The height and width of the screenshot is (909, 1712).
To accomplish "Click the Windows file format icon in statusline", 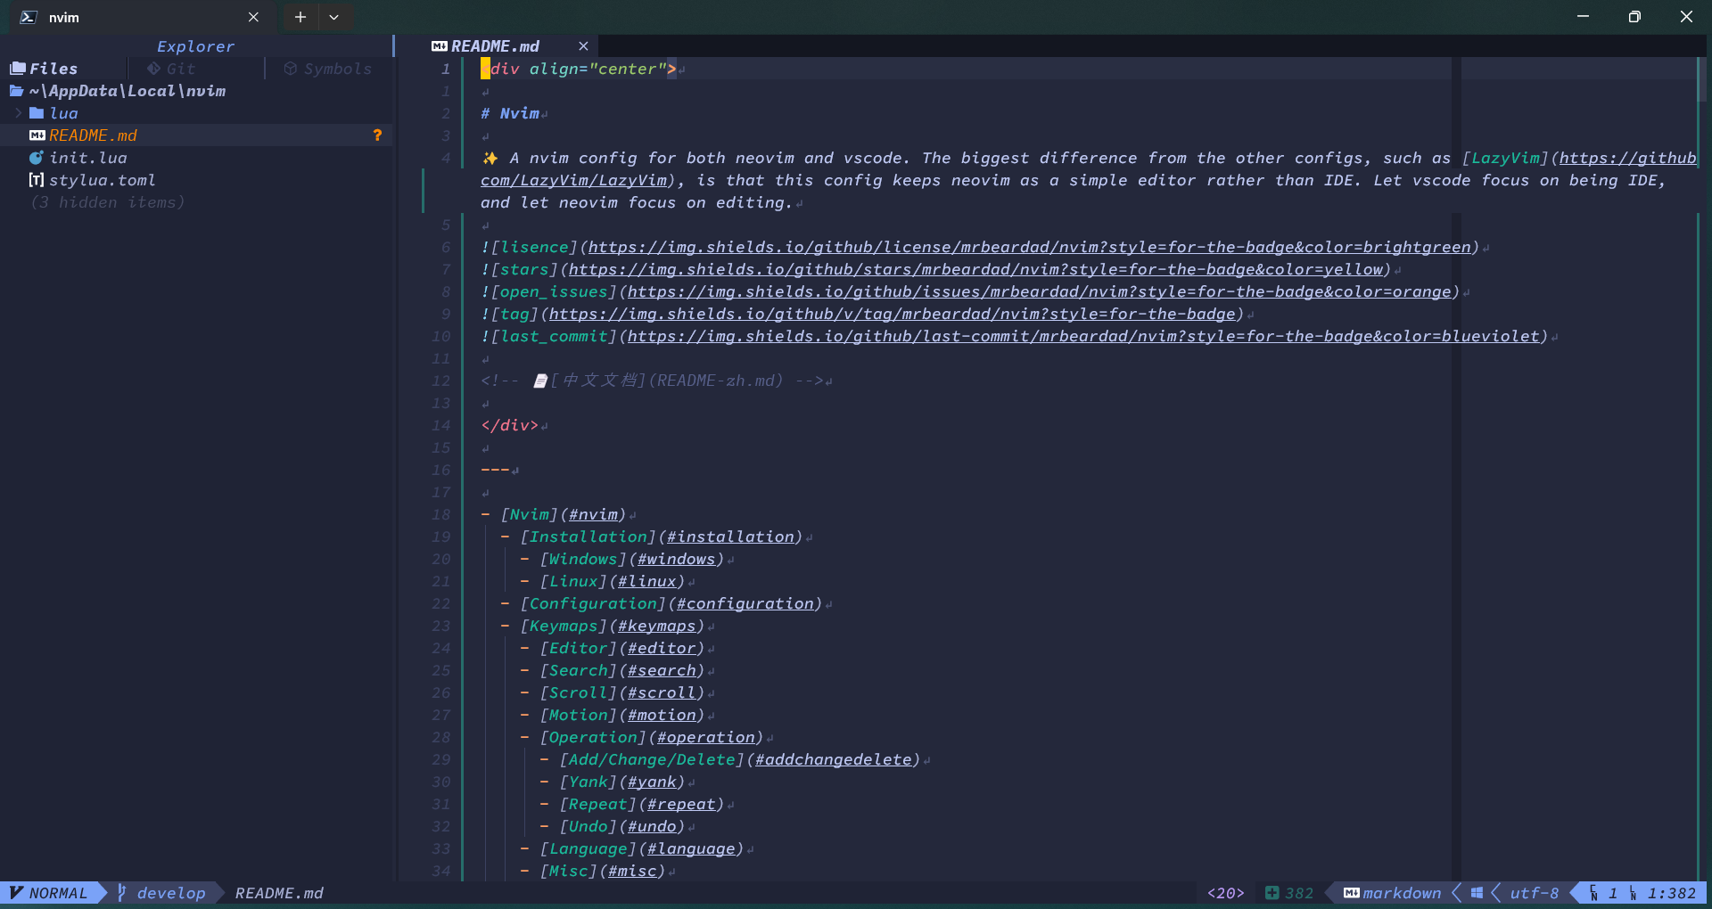I will pyautogui.click(x=1477, y=893).
